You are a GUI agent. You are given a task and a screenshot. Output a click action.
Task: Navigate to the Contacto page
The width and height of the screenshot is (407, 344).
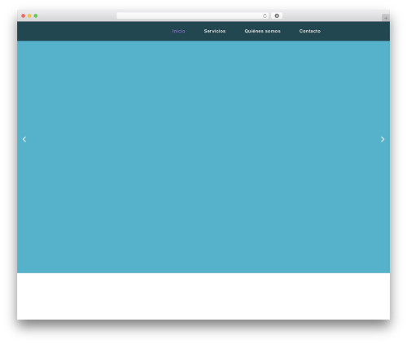[x=310, y=31]
